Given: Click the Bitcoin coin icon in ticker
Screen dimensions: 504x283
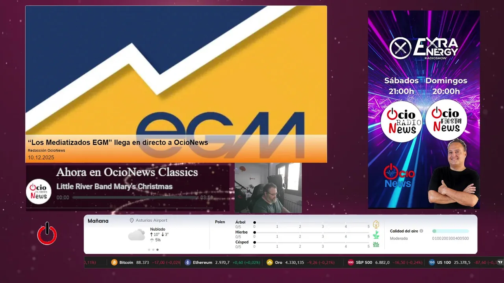Looking at the screenshot, I should pyautogui.click(x=115, y=262).
